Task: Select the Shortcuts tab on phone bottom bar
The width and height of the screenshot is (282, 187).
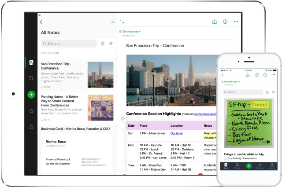Action: [x=260, y=166]
